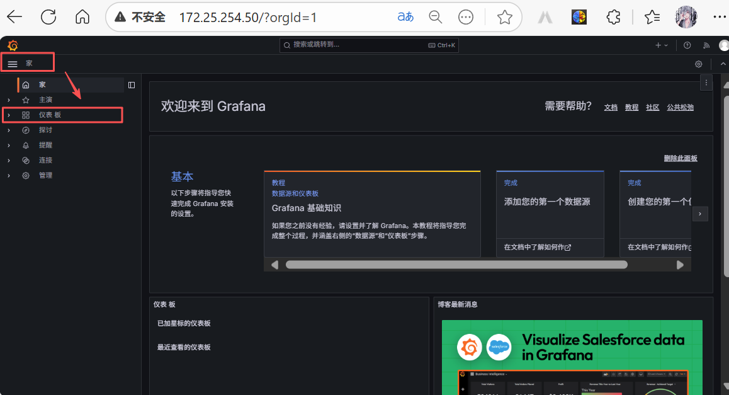Screen dimensions: 729x395
Task: Click 最近查看的仪表板 heading
Action: tap(184, 348)
